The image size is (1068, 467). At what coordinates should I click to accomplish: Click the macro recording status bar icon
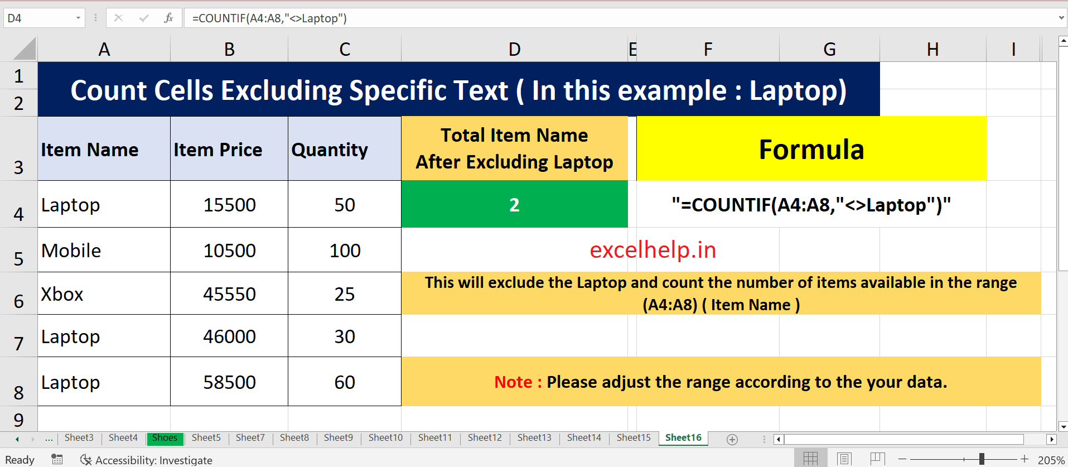(57, 459)
